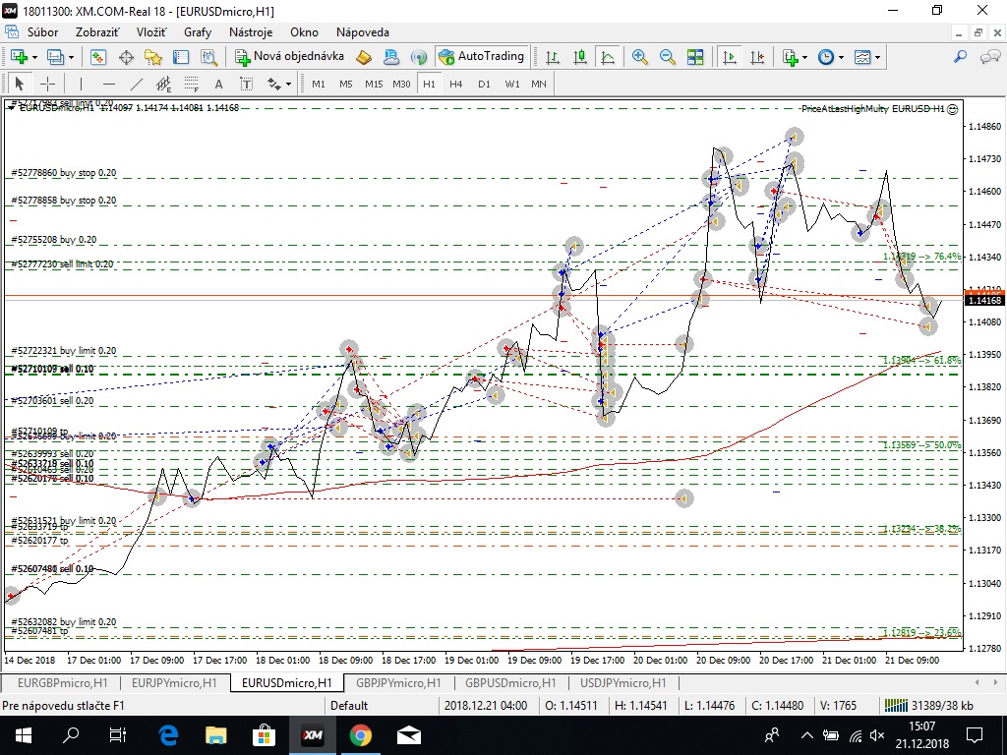
Task: Expand the Templates dropdown arrow
Action: pos(876,57)
